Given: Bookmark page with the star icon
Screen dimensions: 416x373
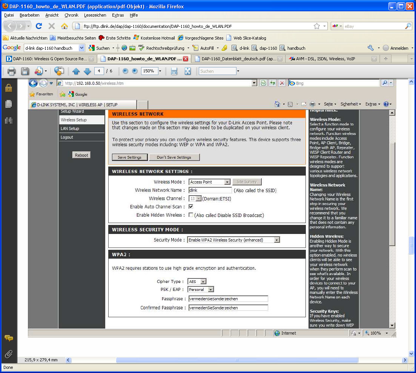Looking at the screenshot, I should click(x=316, y=26).
